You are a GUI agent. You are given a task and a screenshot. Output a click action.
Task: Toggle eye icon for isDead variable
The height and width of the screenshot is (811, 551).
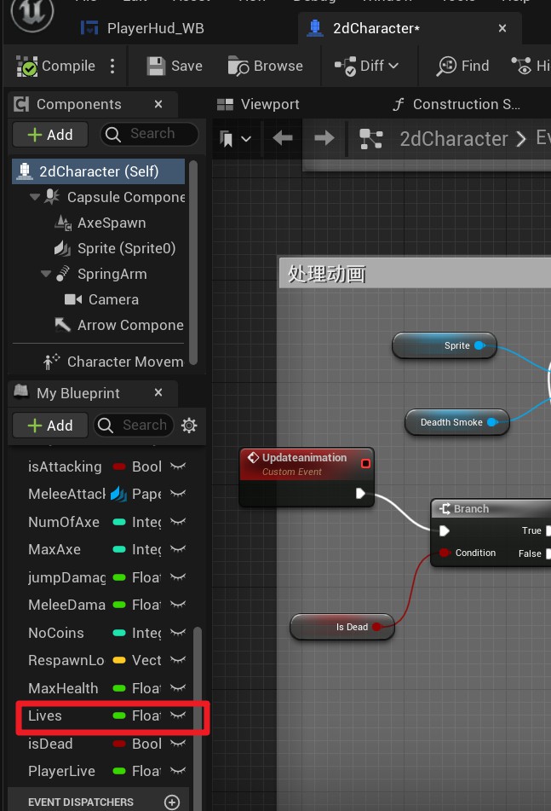(177, 744)
